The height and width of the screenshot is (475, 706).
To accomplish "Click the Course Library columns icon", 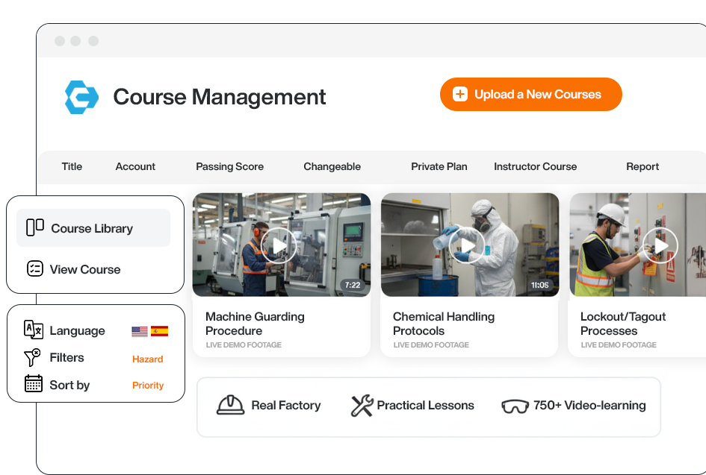I will pyautogui.click(x=35, y=228).
